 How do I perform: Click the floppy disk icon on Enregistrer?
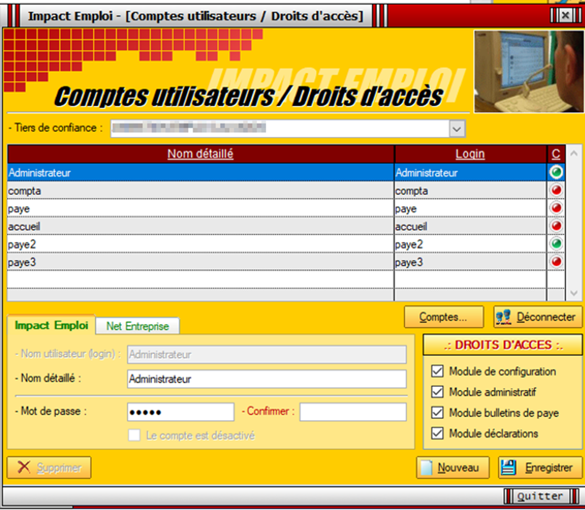[508, 467]
